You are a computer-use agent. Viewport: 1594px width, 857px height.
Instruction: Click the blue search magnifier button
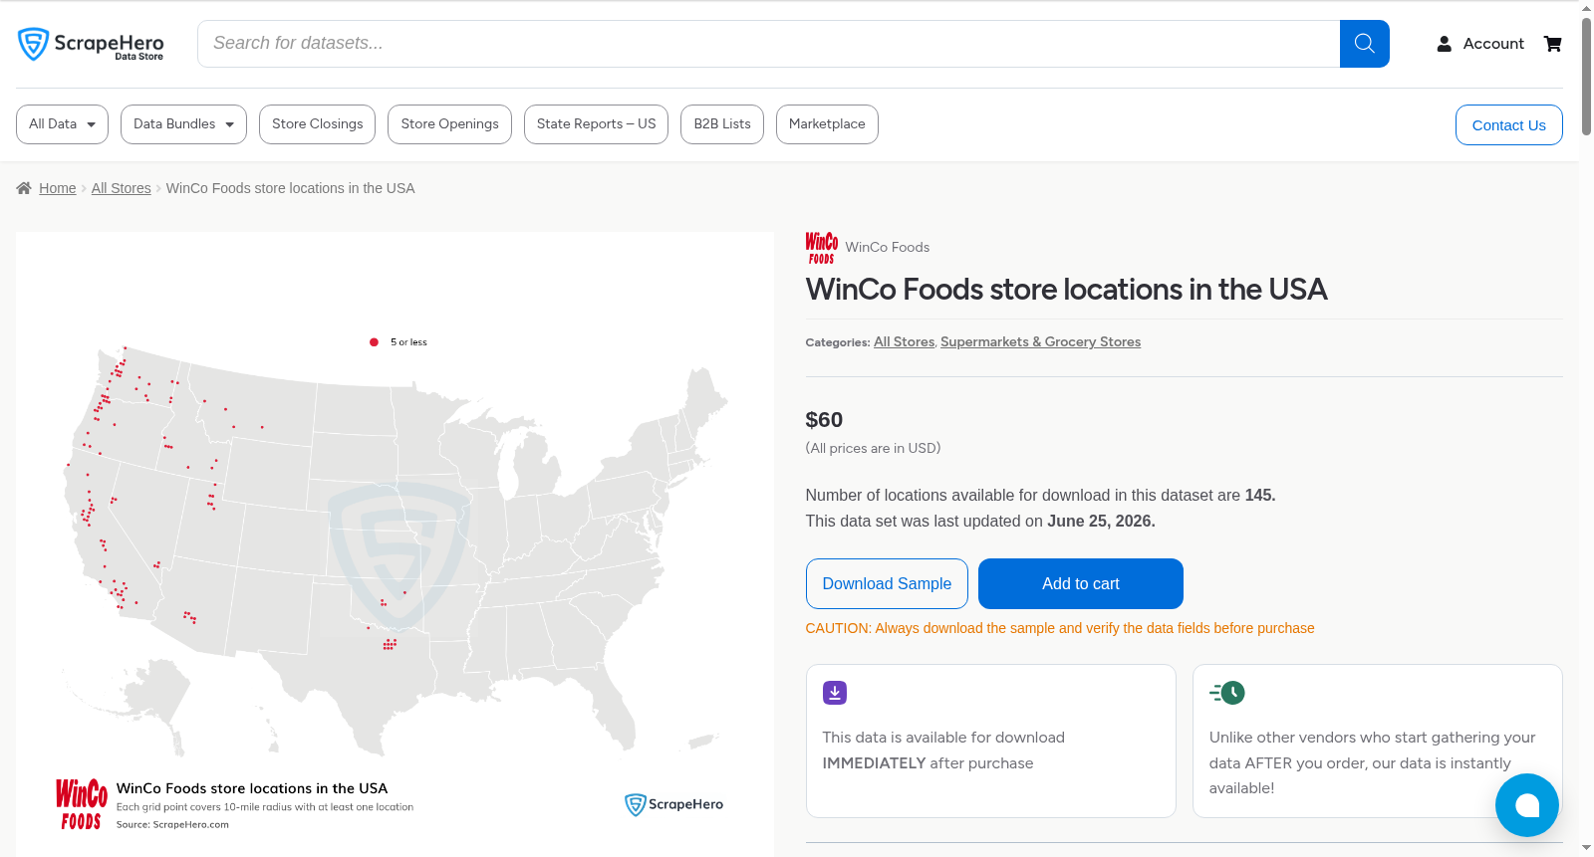tap(1364, 44)
